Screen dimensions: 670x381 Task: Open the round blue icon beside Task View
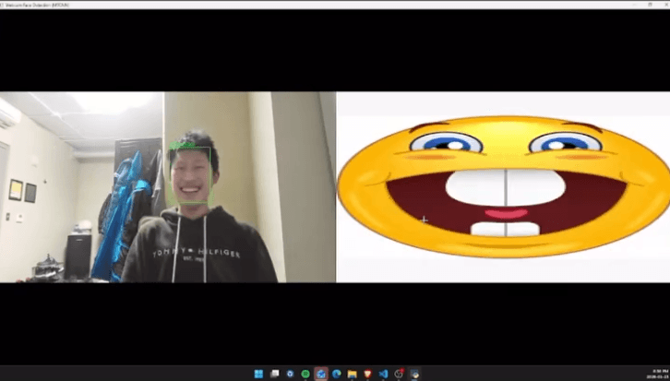(x=290, y=374)
